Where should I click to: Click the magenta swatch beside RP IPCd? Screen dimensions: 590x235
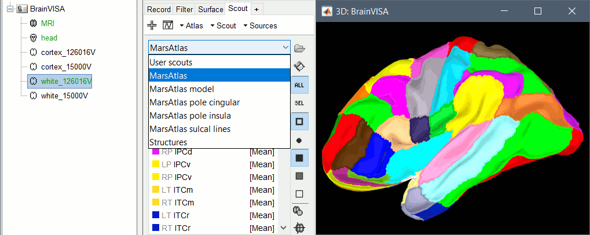[x=155, y=152]
